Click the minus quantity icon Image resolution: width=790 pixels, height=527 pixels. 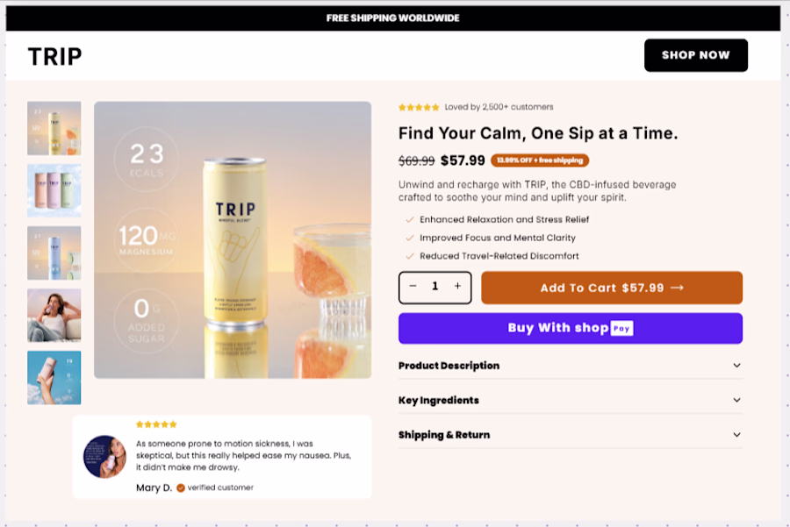(x=413, y=287)
